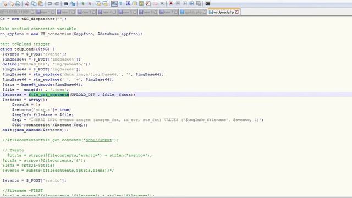The width and height of the screenshot is (352, 198).
Task: Click the Copy toolbar icon
Action: point(34,4)
